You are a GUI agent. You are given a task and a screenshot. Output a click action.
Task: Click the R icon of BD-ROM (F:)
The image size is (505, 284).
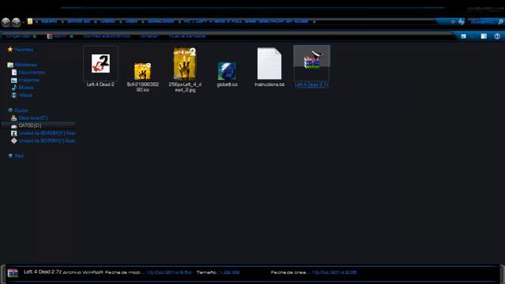pyautogui.click(x=14, y=133)
